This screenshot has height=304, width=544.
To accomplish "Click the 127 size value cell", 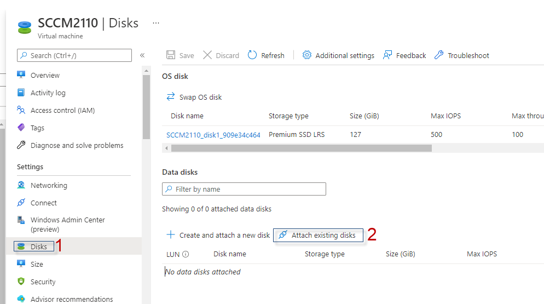I will [x=355, y=134].
